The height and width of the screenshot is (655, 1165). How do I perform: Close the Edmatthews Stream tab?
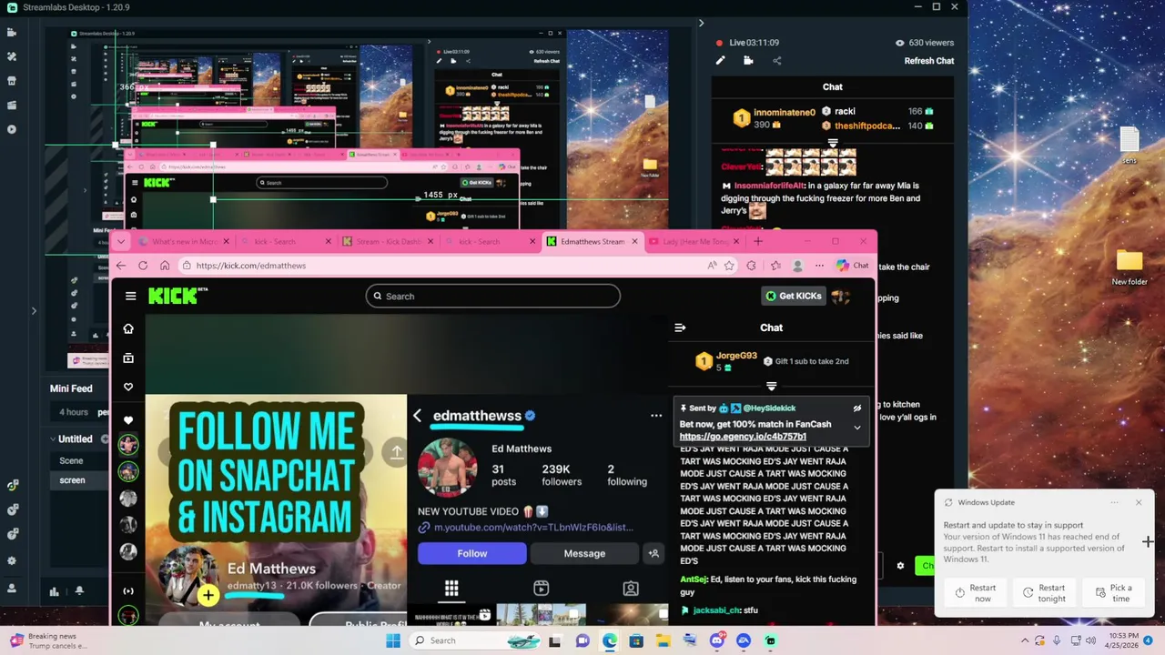[635, 242]
